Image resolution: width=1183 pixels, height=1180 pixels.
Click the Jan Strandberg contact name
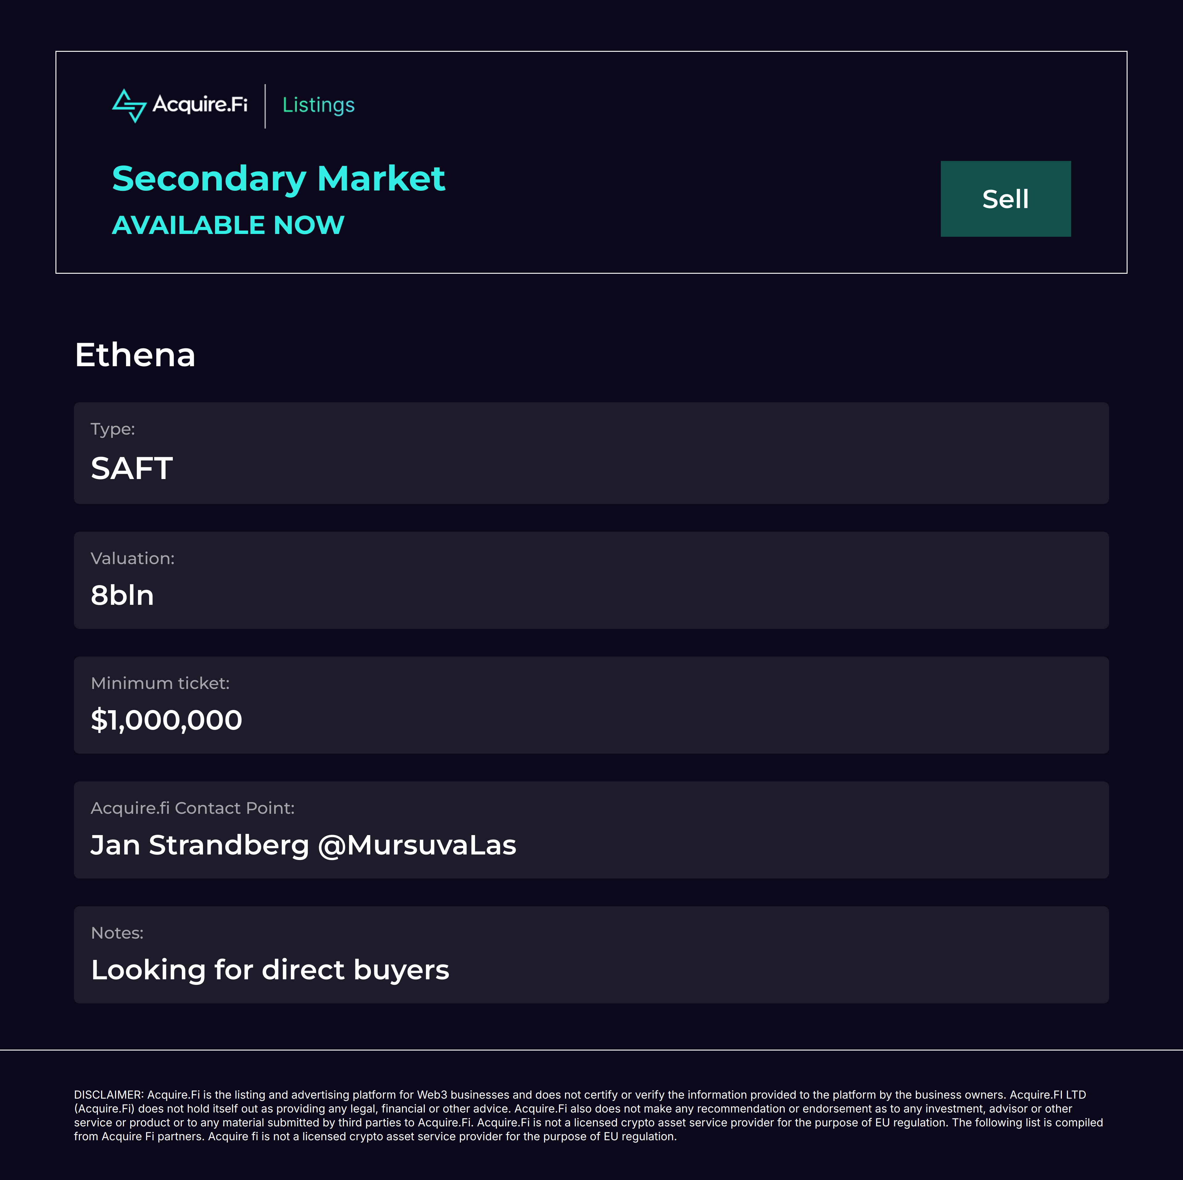[x=200, y=845]
